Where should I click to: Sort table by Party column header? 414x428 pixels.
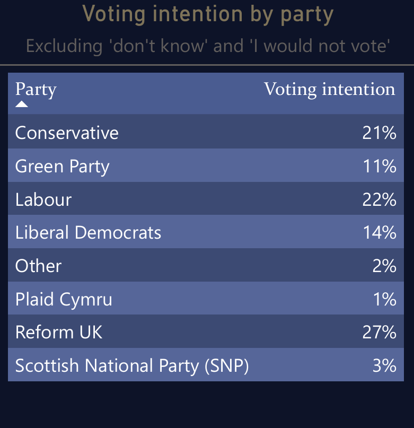click(36, 89)
